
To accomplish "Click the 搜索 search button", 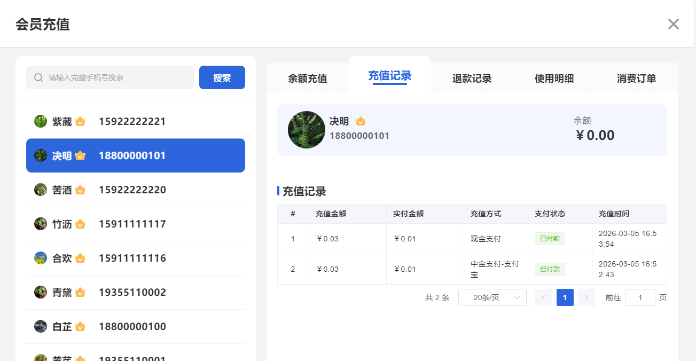I will [x=222, y=77].
